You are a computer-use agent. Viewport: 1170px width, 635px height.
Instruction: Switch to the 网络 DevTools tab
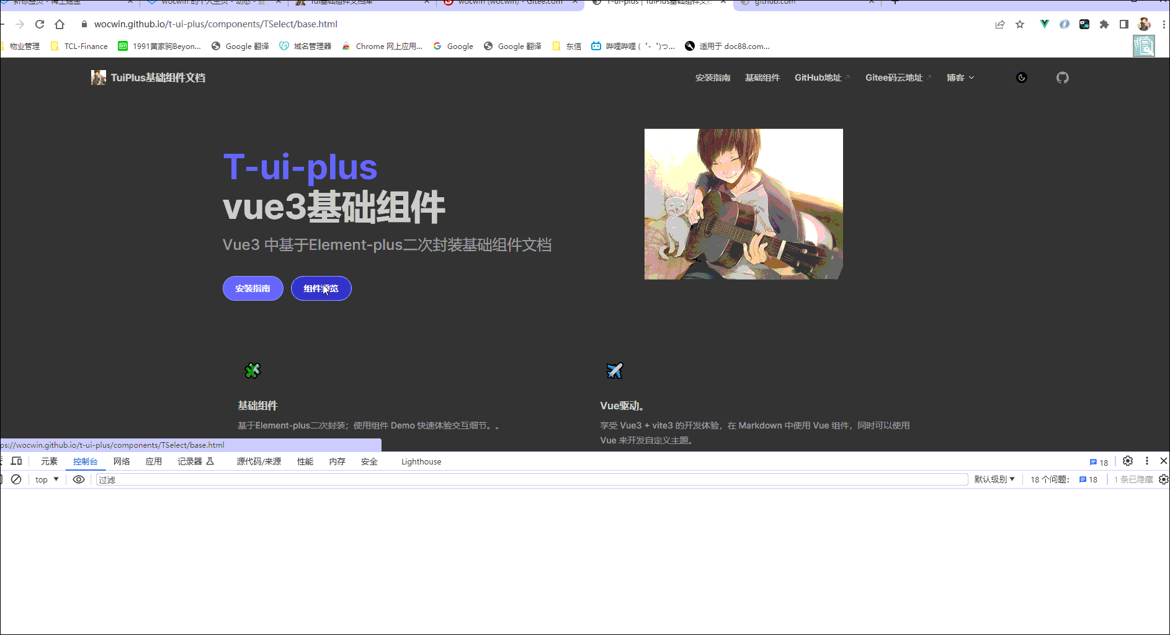pyautogui.click(x=122, y=461)
